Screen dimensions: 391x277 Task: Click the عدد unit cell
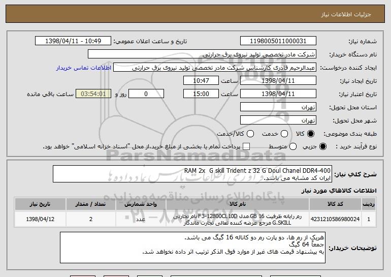click(x=141, y=219)
